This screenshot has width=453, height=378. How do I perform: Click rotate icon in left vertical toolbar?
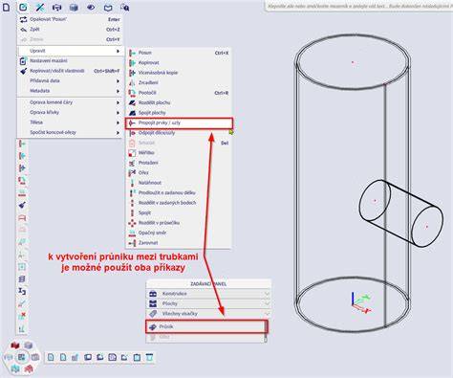point(22,181)
